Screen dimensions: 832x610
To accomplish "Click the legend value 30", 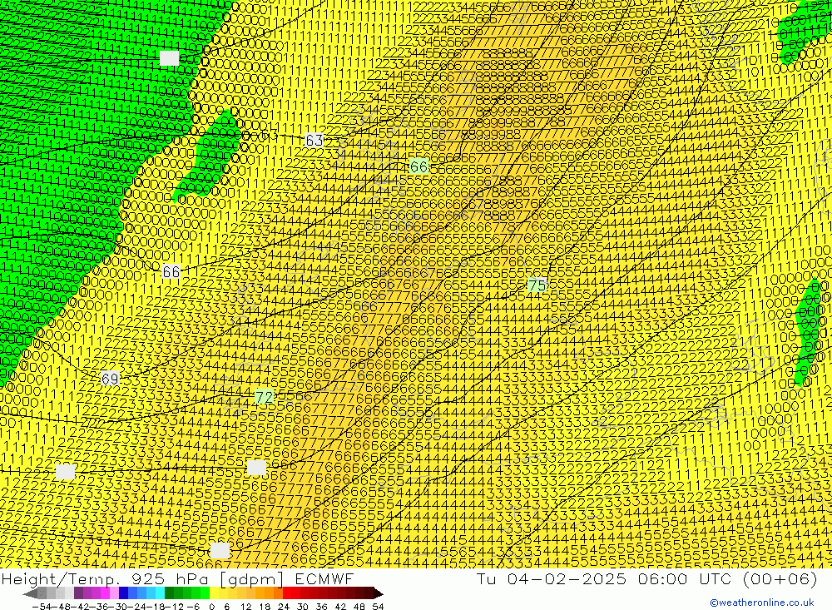I will coord(303,607).
